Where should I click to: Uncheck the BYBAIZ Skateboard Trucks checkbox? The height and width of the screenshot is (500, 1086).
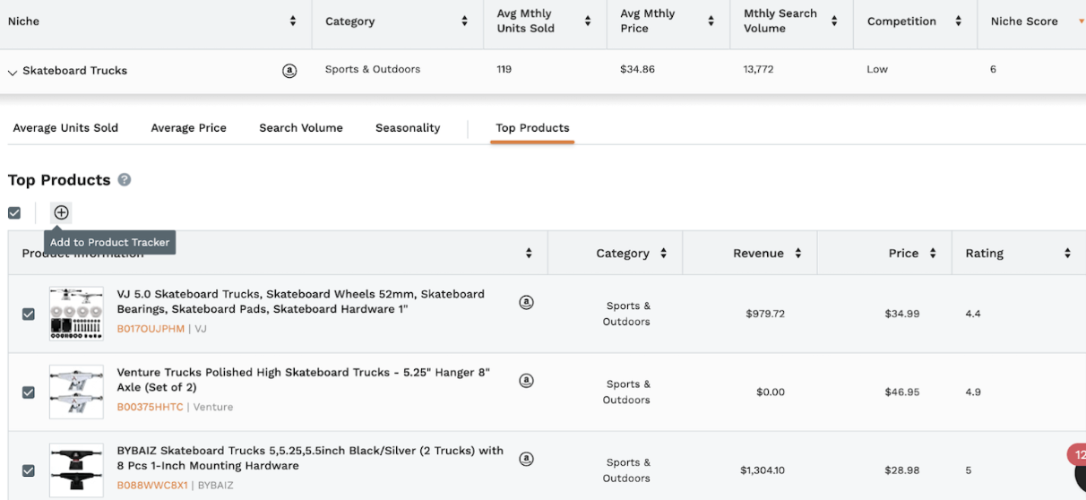pyautogui.click(x=29, y=470)
